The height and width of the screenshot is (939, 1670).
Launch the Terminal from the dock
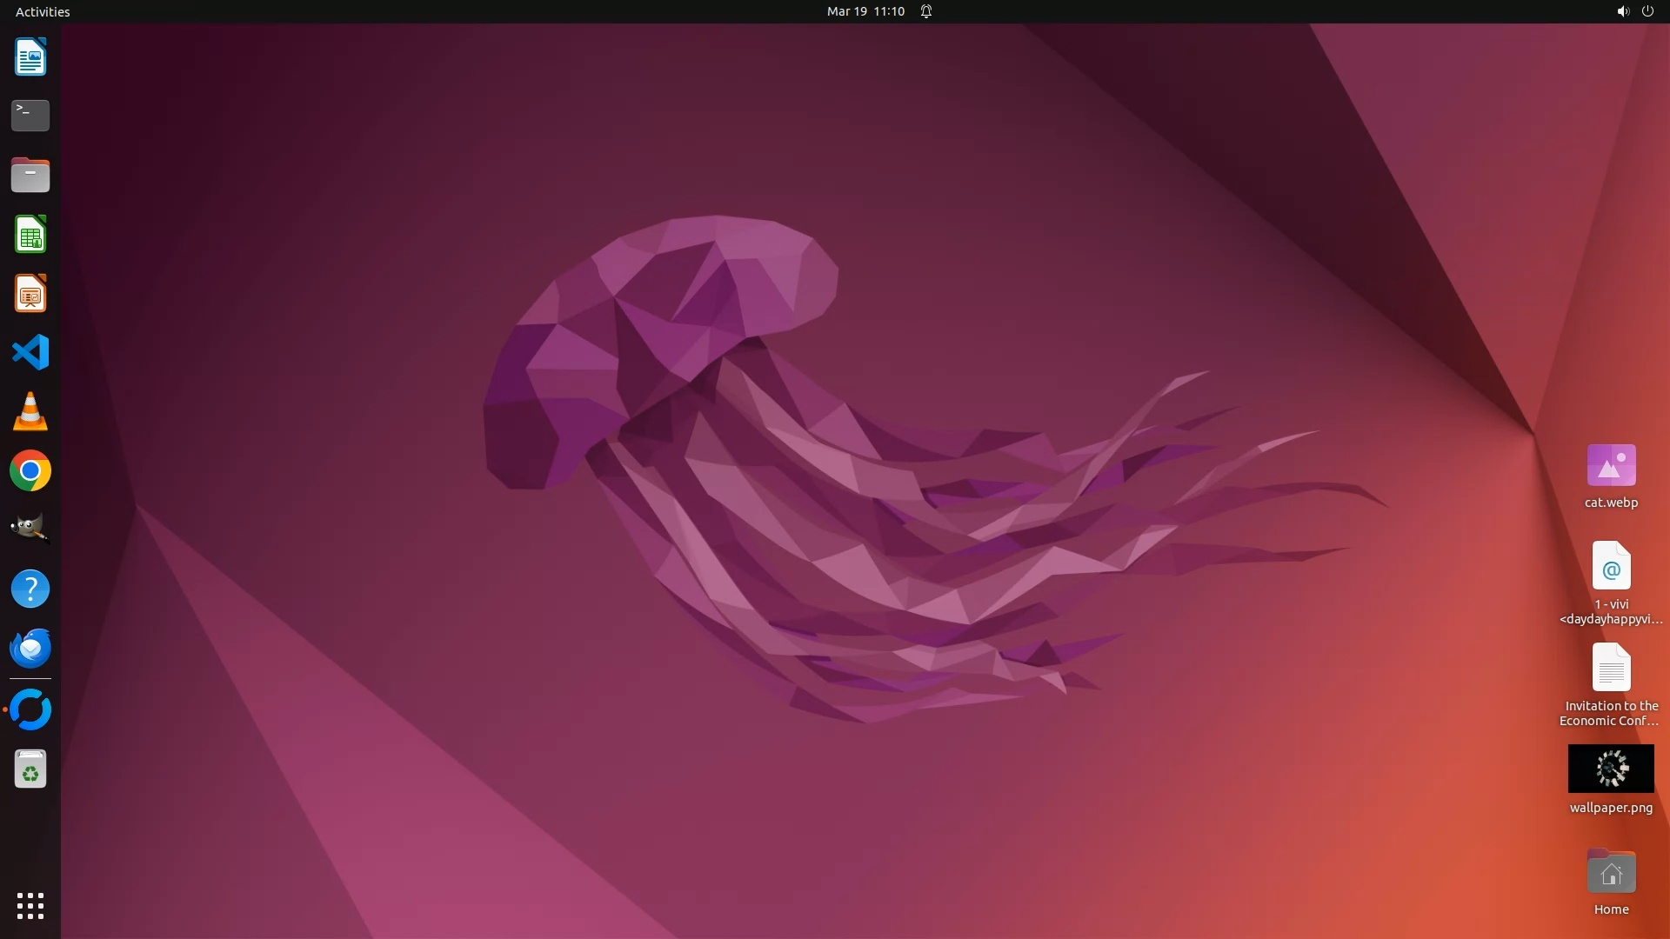(30, 116)
